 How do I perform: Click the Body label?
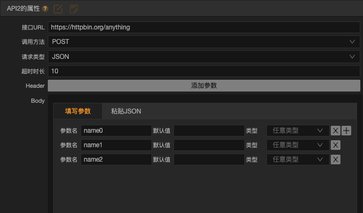pyautogui.click(x=38, y=101)
